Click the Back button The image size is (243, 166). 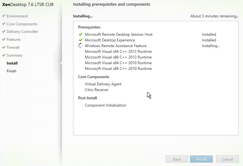[177, 159]
